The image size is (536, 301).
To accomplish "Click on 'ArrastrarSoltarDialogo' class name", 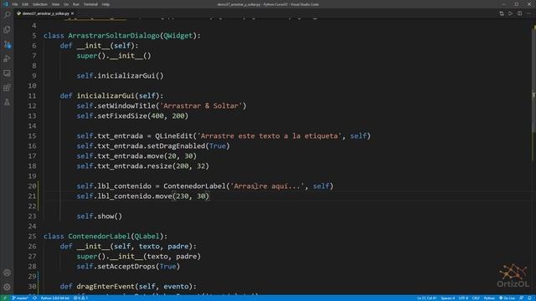I will tap(114, 35).
